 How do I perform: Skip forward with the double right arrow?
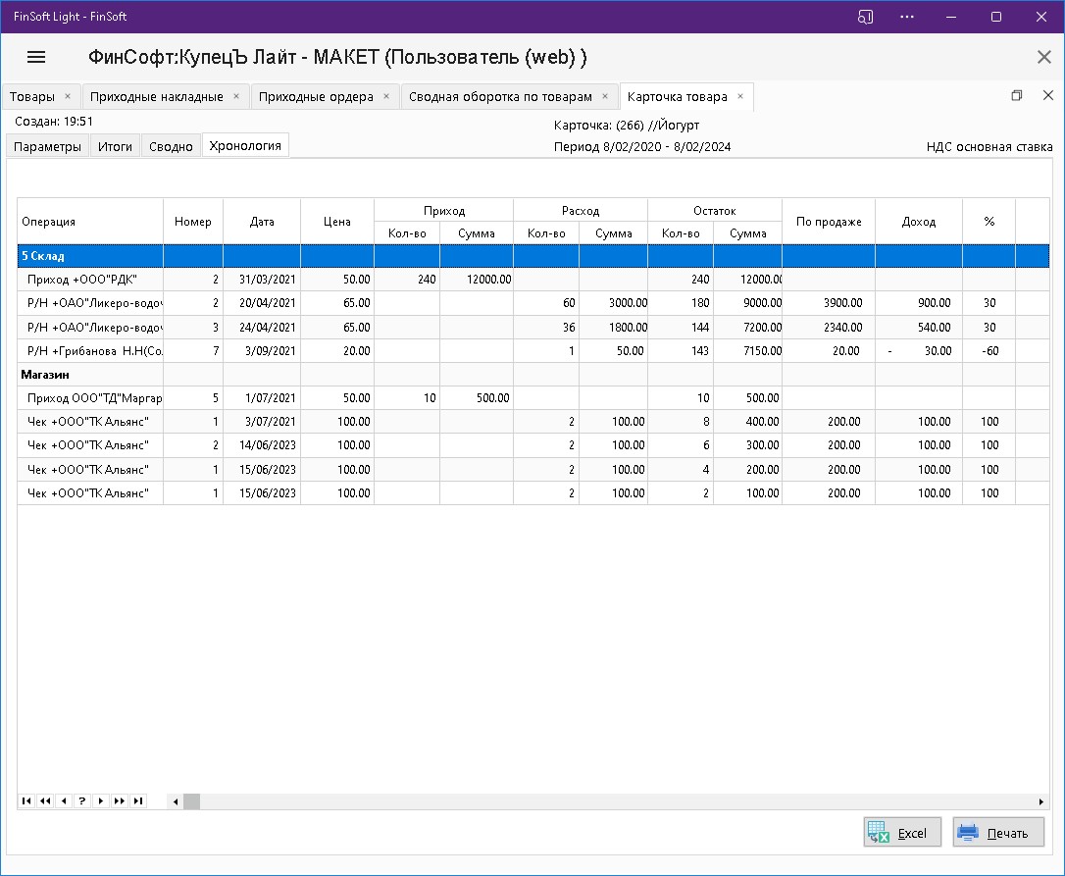pos(120,801)
